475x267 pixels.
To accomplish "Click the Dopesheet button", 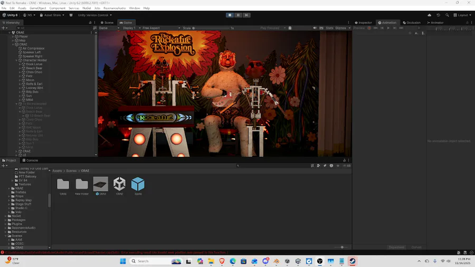I will (x=396, y=247).
